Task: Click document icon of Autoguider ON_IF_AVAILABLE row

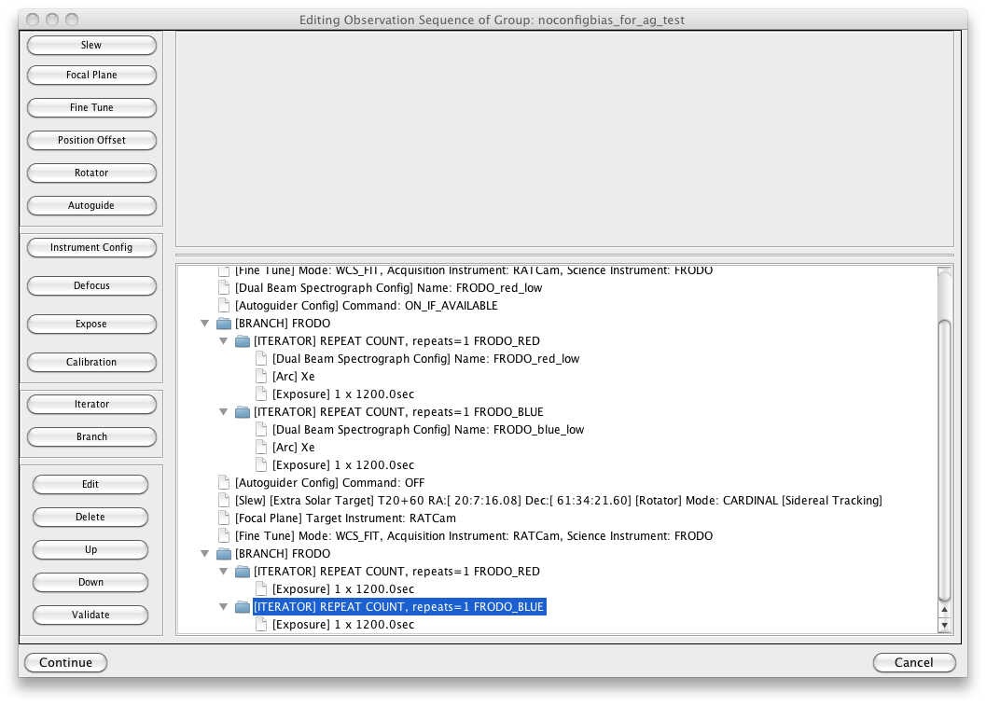Action: tap(223, 306)
